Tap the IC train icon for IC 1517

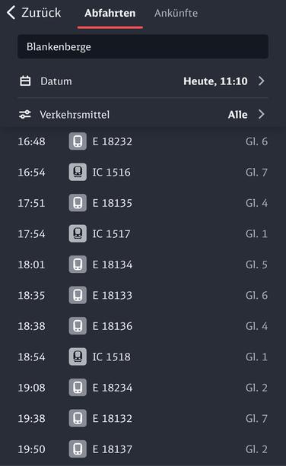pyautogui.click(x=78, y=233)
